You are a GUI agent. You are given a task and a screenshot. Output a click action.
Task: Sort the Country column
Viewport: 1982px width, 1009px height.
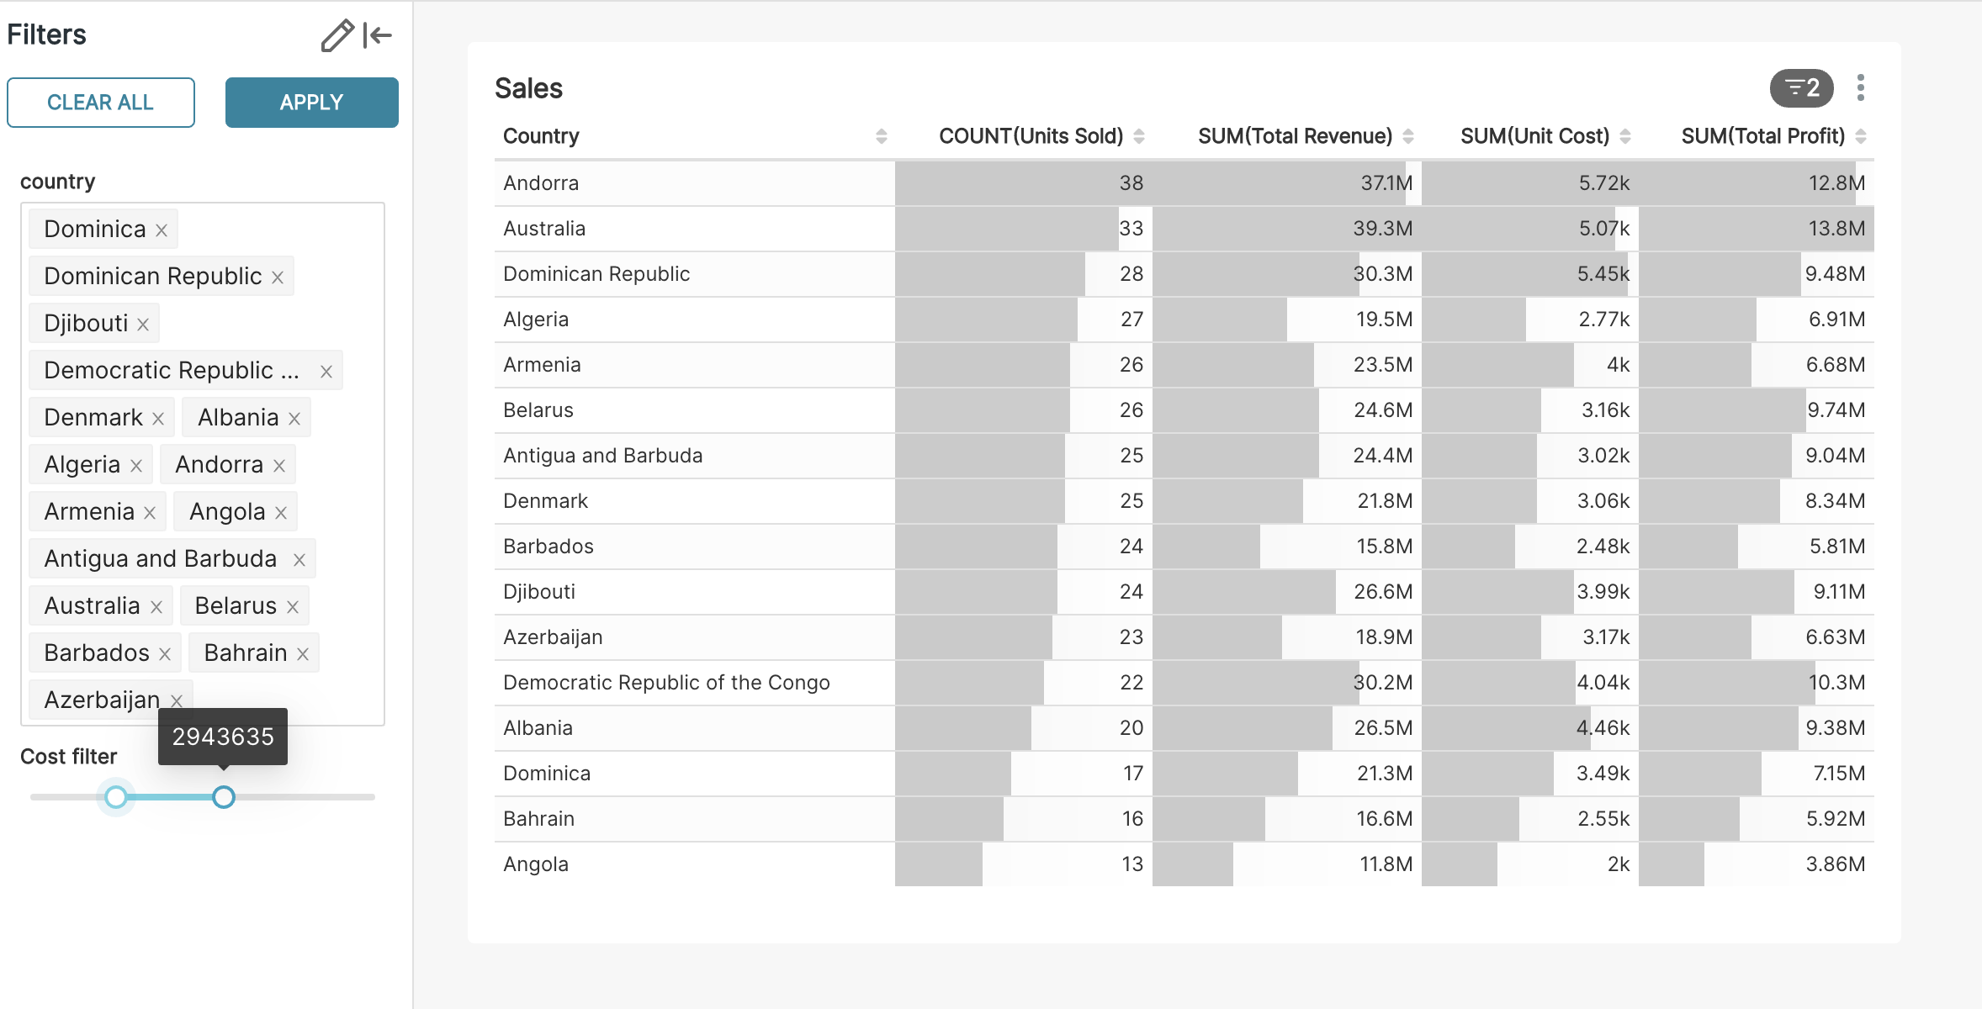click(880, 135)
